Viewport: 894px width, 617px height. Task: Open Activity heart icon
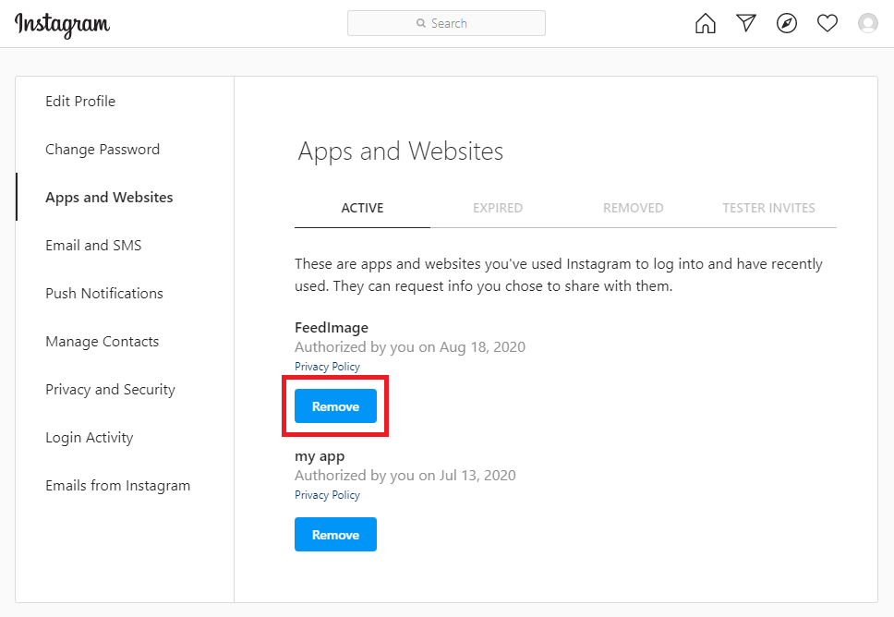click(x=828, y=23)
